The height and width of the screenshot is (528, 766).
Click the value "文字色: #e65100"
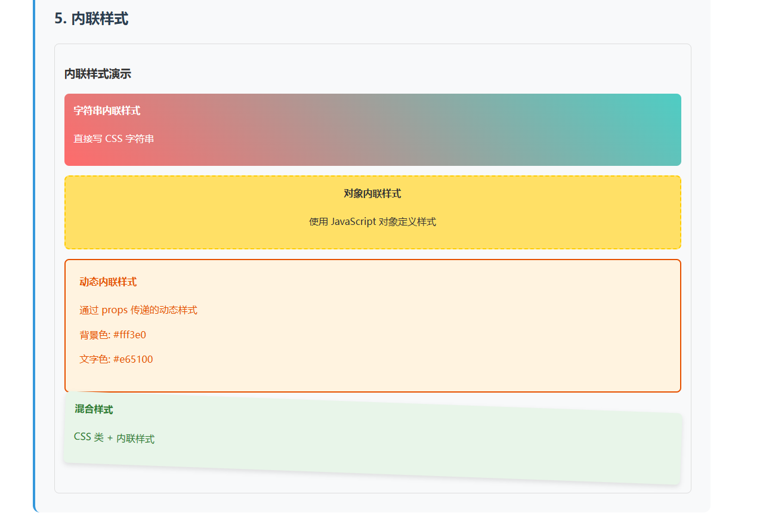[116, 359]
